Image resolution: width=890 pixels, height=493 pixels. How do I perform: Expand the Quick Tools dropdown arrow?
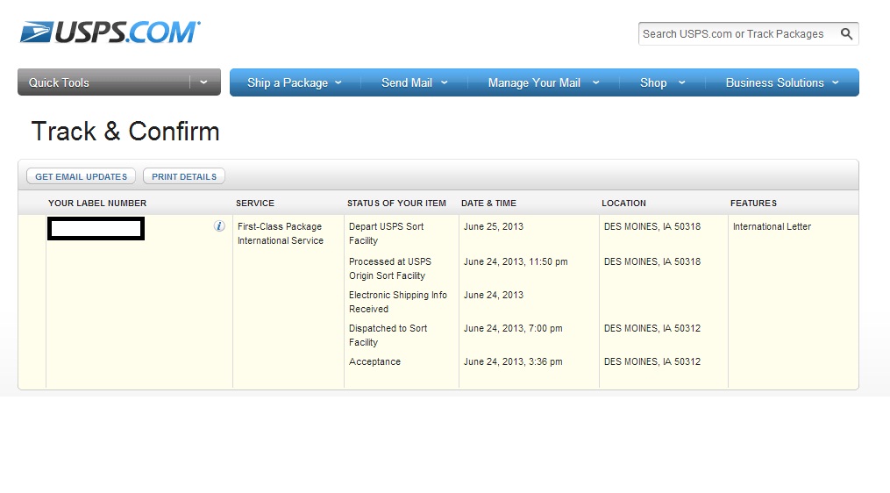point(203,82)
